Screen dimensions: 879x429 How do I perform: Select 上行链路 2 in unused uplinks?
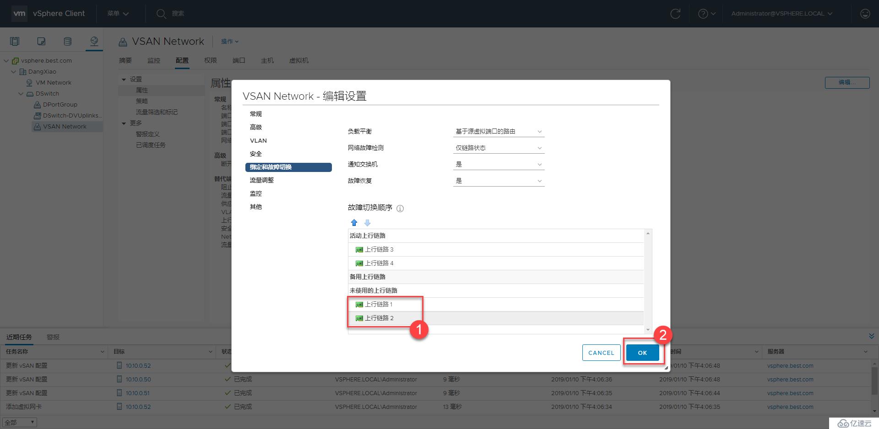[x=496, y=318]
